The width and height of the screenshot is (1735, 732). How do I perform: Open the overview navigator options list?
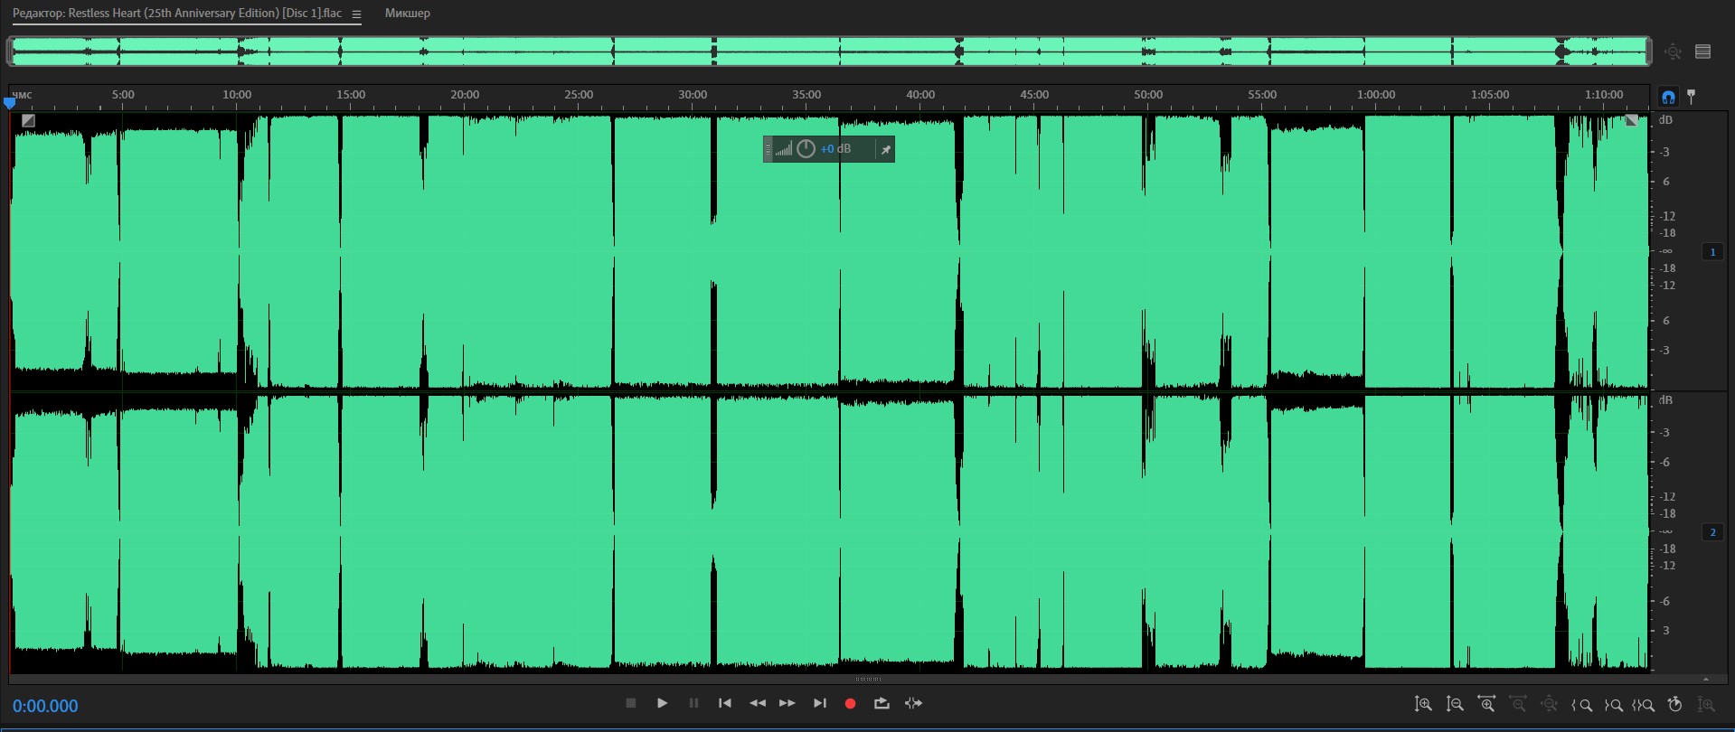[1702, 52]
